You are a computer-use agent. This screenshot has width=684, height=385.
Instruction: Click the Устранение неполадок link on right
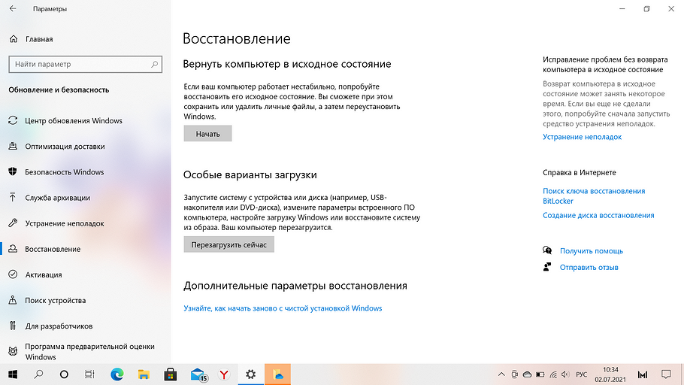click(x=582, y=137)
